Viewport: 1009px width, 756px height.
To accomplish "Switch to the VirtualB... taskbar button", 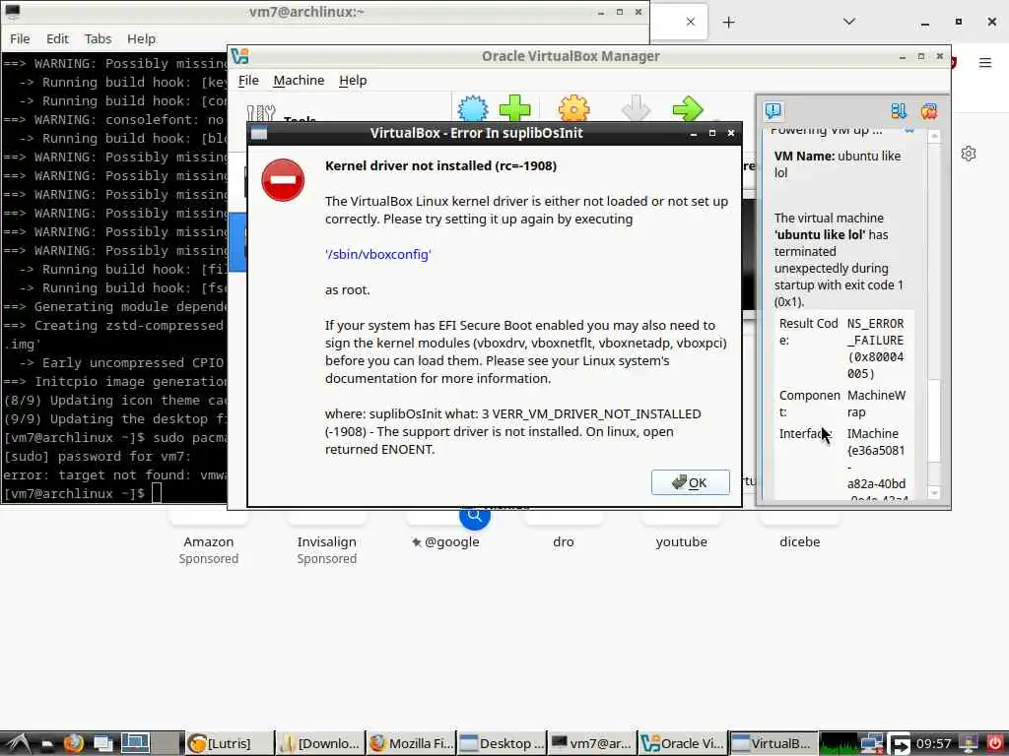I will [x=774, y=744].
